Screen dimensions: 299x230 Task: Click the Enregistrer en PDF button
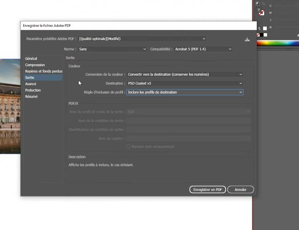coord(207,190)
